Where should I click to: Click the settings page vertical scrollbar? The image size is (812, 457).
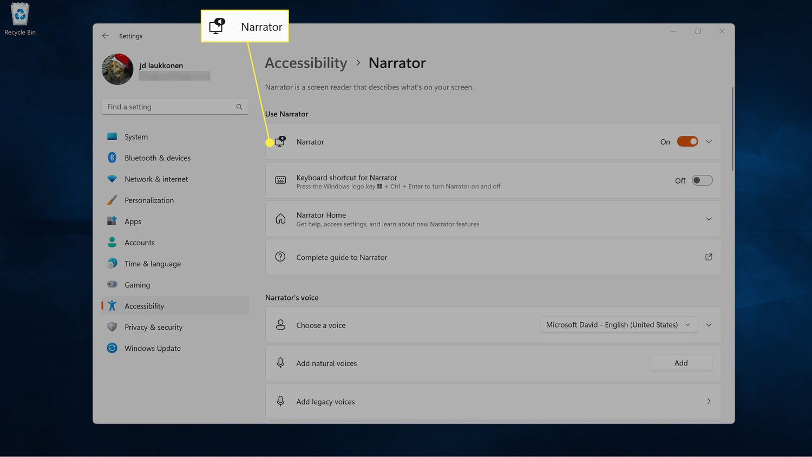[x=732, y=129]
